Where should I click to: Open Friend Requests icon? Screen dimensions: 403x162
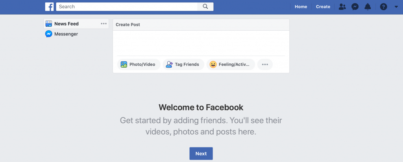[x=342, y=7]
